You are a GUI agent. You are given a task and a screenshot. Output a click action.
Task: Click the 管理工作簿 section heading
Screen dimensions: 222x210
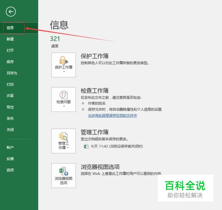tap(95, 132)
